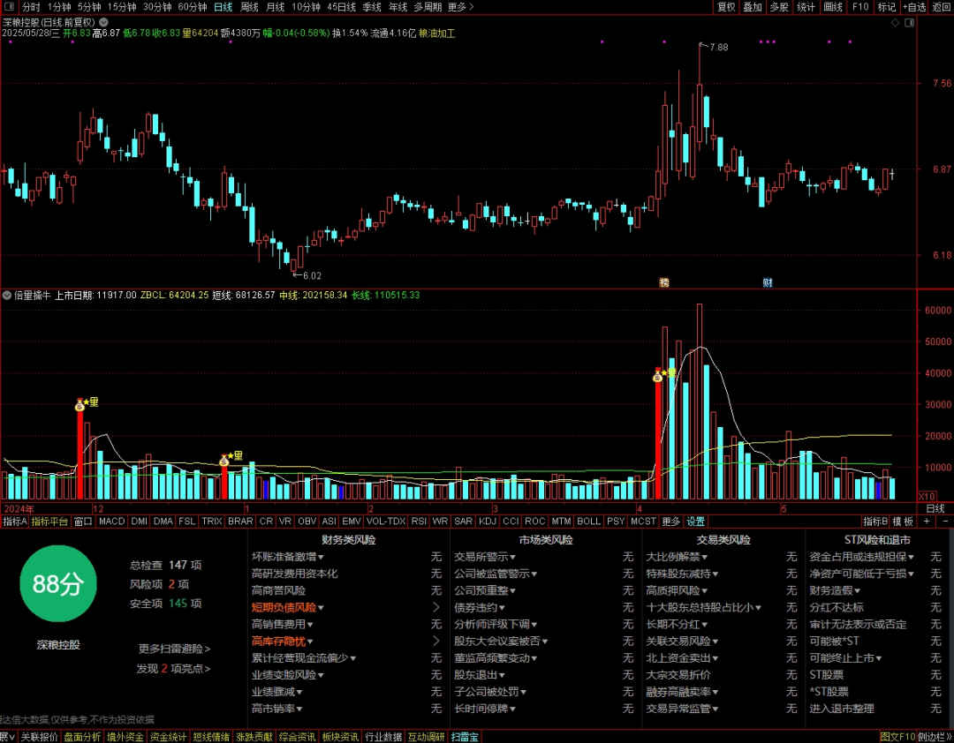Click the 窗口 button in the indicator bar

(x=83, y=522)
